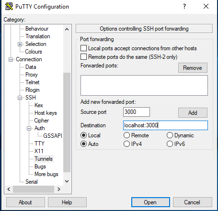Collapse the SSH tree node
The width and height of the screenshot is (218, 211).
20,98
